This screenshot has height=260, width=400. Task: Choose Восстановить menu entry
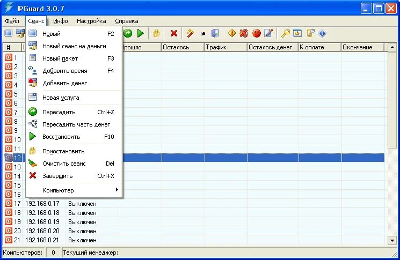[x=74, y=137]
